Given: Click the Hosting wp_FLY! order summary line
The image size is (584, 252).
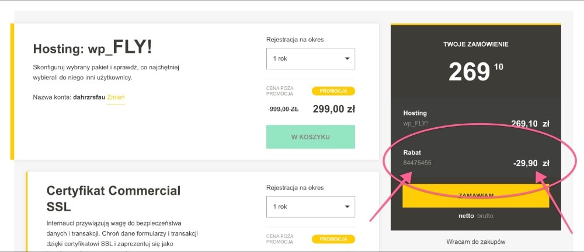Looking at the screenshot, I should 416,118.
